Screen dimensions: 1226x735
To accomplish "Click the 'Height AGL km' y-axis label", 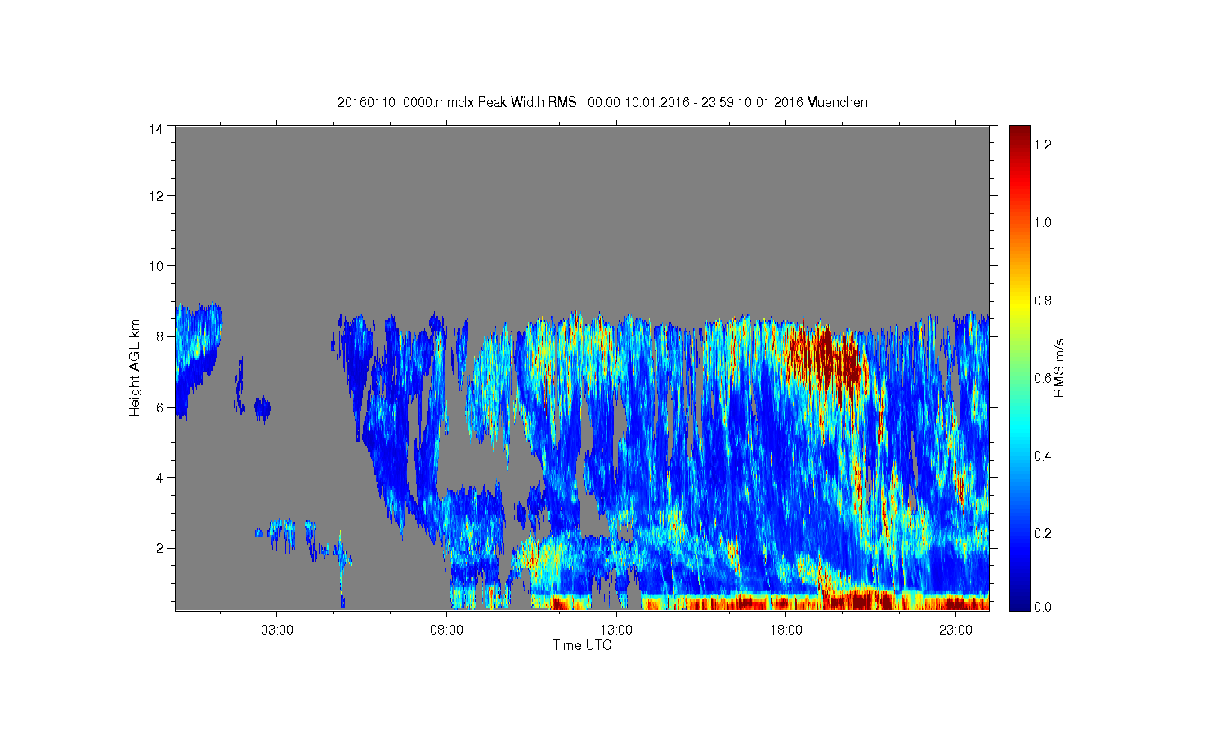I will click(135, 367).
